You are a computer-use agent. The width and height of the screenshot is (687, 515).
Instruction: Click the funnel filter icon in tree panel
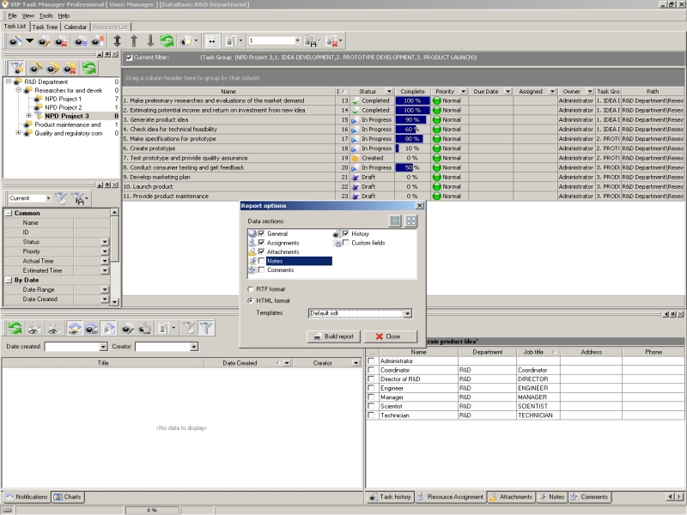click(x=16, y=68)
